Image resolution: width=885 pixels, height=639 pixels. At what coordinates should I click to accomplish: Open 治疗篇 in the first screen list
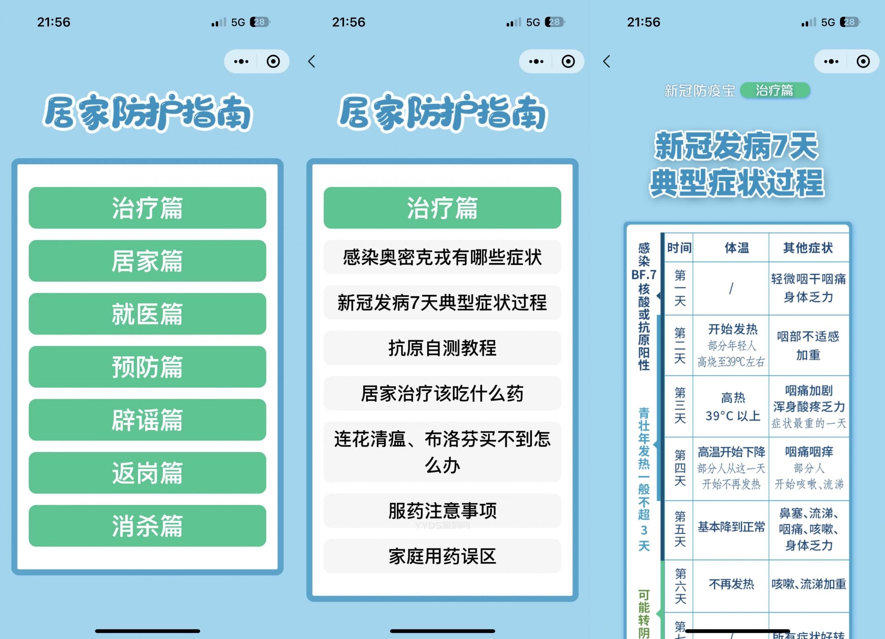(148, 208)
